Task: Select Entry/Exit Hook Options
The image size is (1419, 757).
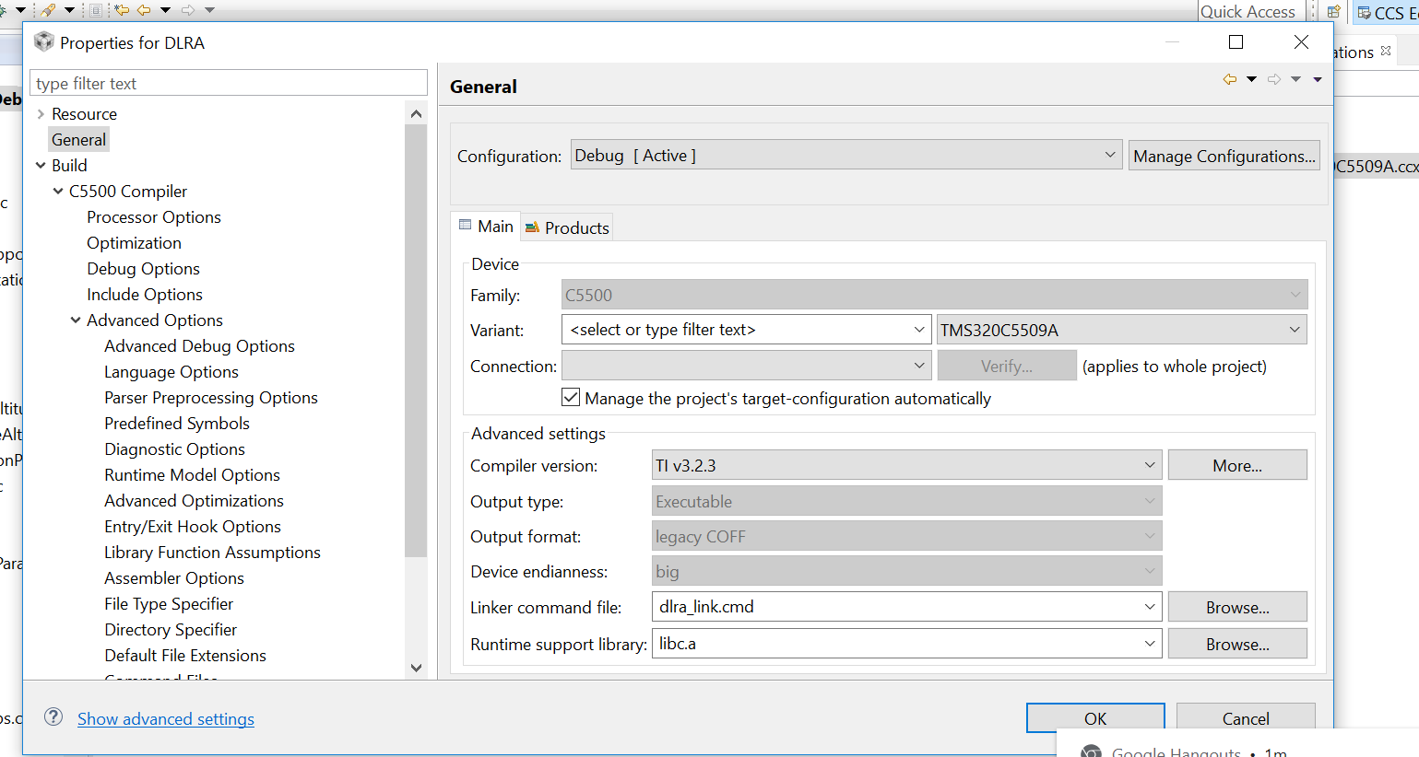Action: pos(193,527)
